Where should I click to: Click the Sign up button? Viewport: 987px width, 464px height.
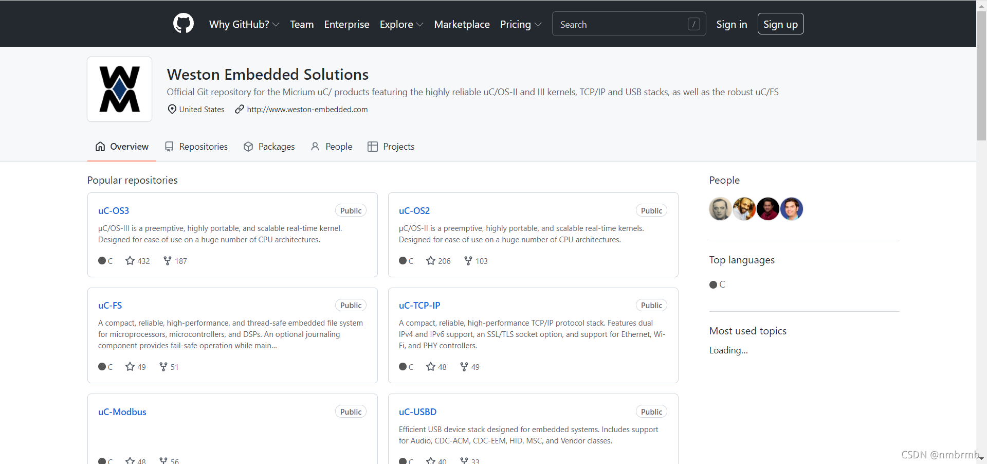pyautogui.click(x=780, y=24)
